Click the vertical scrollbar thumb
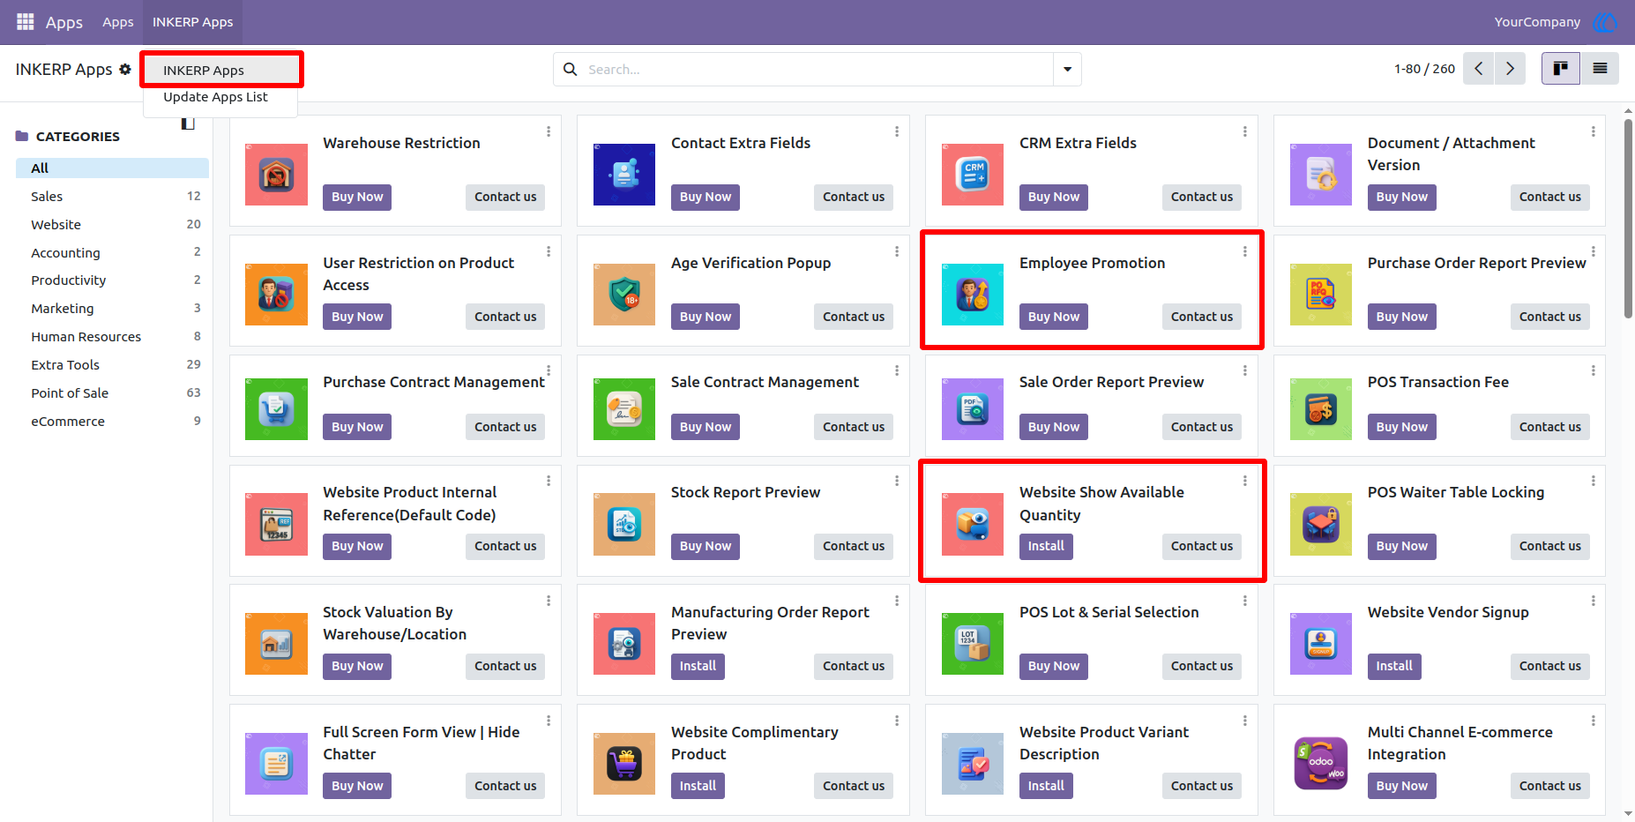Image resolution: width=1635 pixels, height=822 pixels. (x=1628, y=219)
